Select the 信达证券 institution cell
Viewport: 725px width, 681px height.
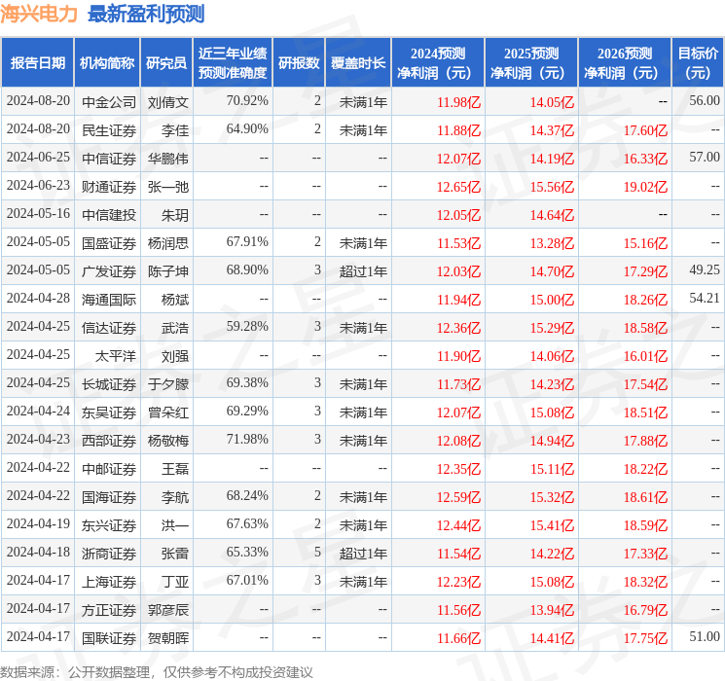click(x=109, y=328)
